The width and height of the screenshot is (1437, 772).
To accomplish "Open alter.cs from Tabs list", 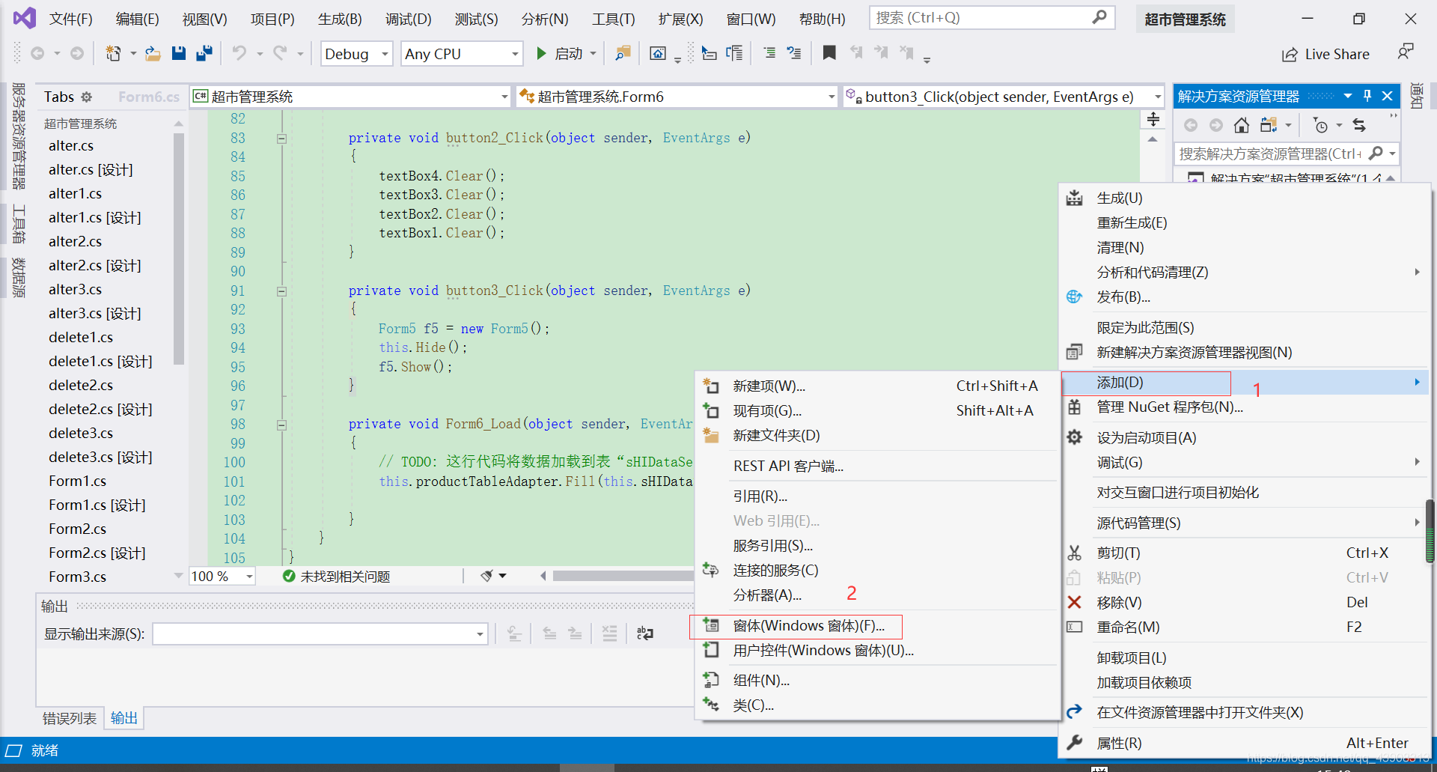I will point(71,146).
